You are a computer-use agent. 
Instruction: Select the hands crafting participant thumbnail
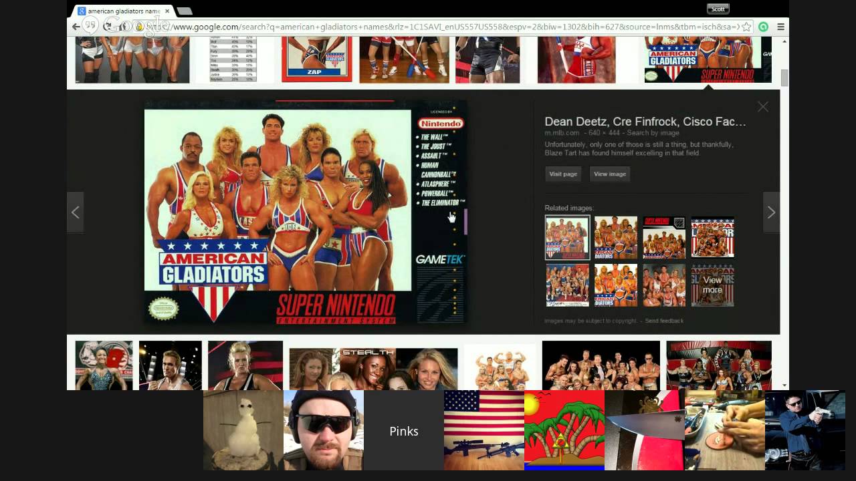725,430
